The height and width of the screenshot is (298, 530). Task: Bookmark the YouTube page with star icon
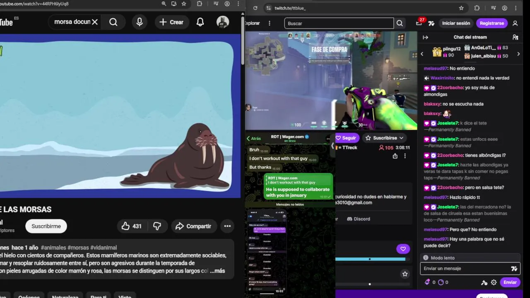184,4
